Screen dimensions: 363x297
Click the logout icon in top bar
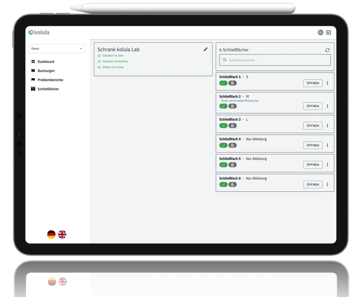[329, 32]
